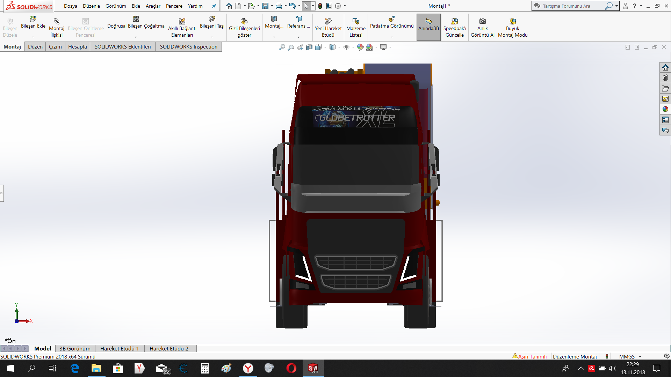Viewport: 671px width, 377px height.
Task: Click Akıllı Bağlantı Elemanları tool
Action: coord(182,28)
